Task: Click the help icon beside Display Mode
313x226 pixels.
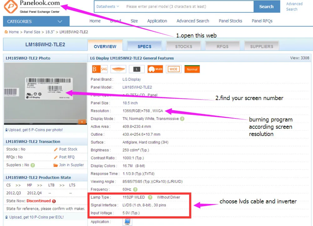Action: 182,119
